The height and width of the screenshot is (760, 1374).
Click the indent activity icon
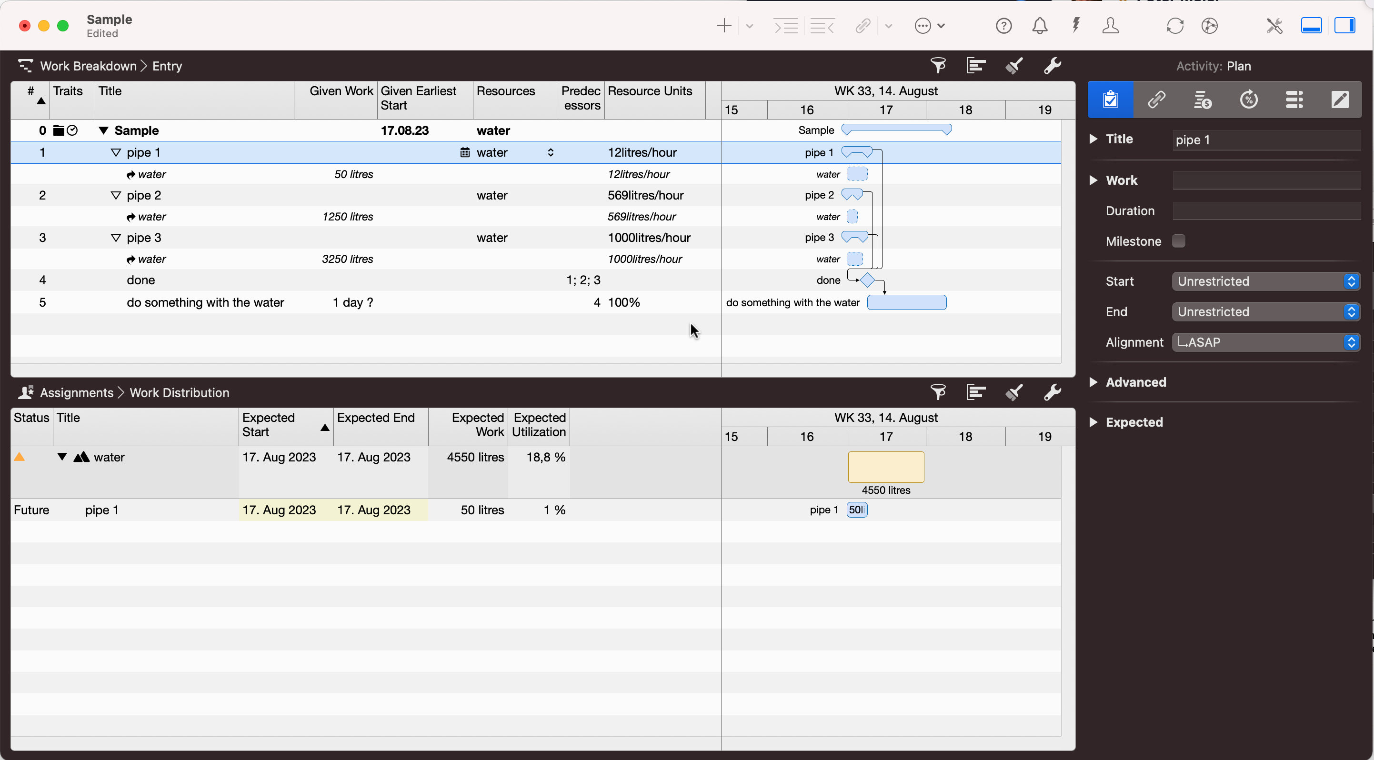point(786,26)
